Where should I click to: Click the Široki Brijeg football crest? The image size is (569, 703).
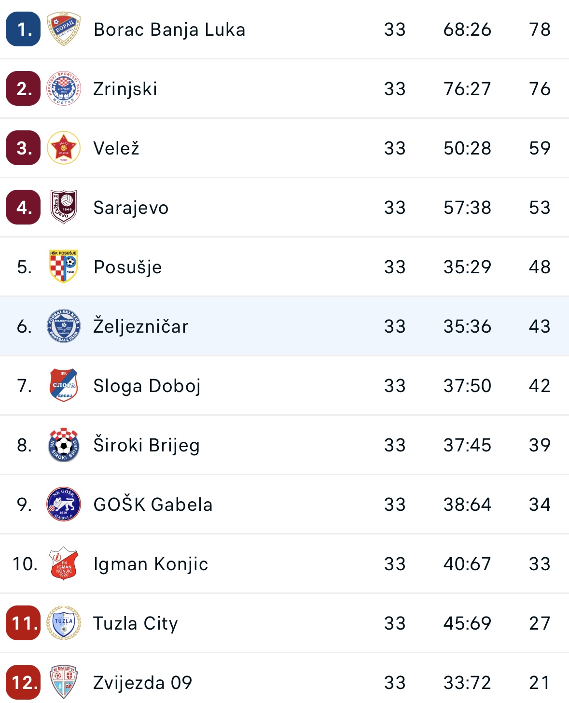64,445
